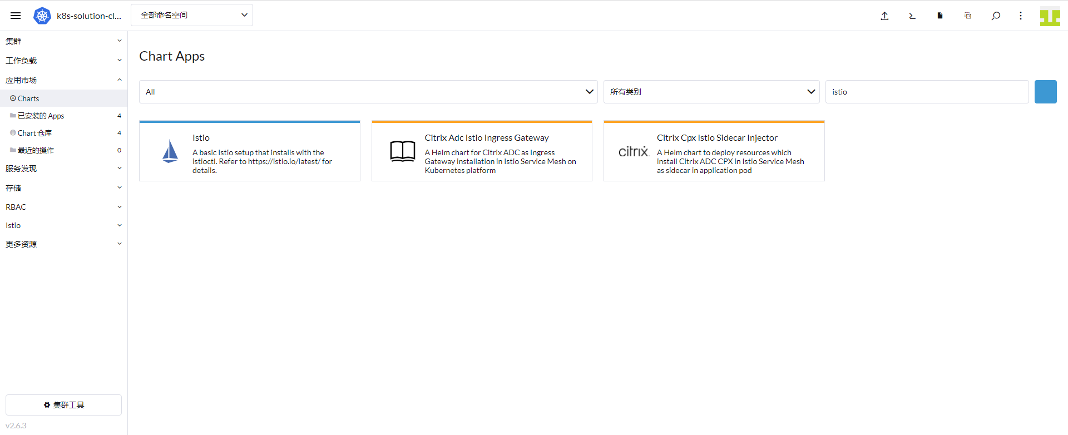
Task: Open the 所有类别 category dropdown
Action: pos(711,92)
